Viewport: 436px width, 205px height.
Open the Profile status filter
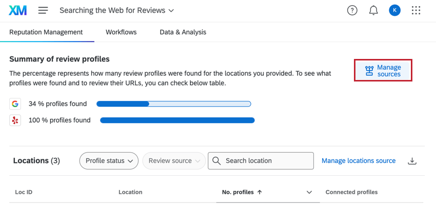click(x=109, y=161)
